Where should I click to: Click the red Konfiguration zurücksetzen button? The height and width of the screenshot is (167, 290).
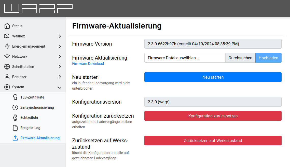(213, 116)
